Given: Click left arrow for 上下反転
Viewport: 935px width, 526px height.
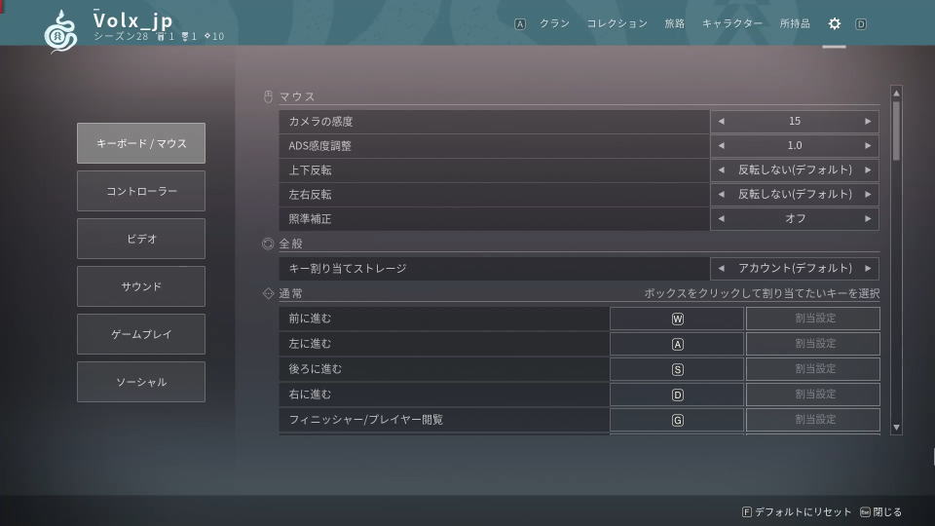Looking at the screenshot, I should point(722,169).
